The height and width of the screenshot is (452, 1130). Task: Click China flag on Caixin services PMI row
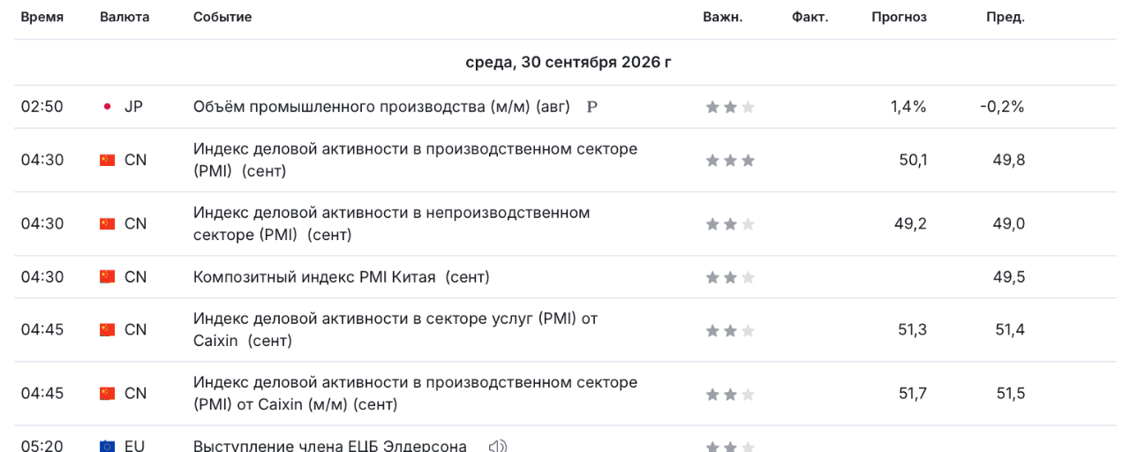pyautogui.click(x=108, y=329)
